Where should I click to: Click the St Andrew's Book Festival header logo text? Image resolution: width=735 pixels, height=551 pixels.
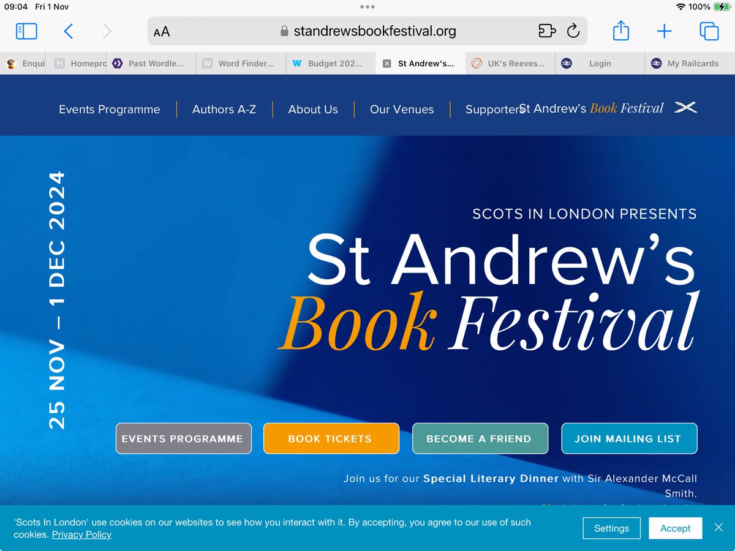pos(592,108)
